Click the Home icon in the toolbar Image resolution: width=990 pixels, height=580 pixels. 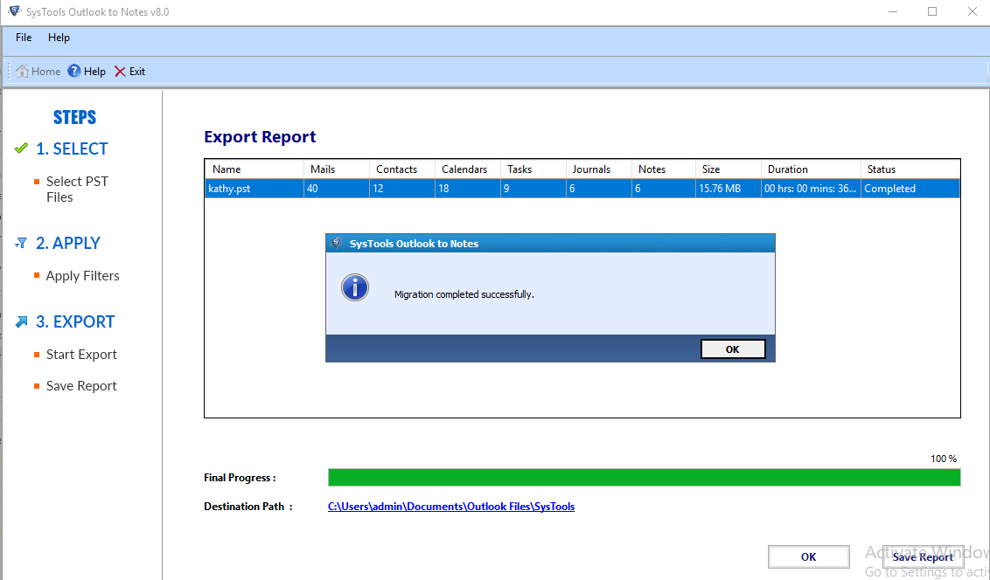point(22,72)
